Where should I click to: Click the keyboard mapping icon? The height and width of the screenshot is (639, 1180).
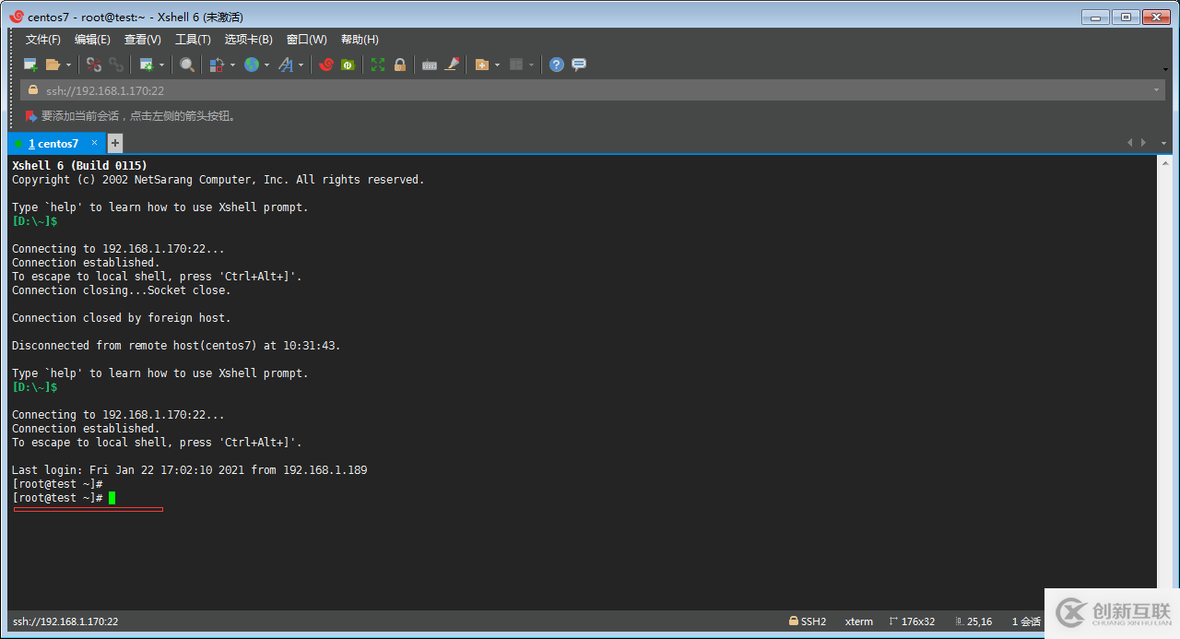[x=429, y=65]
